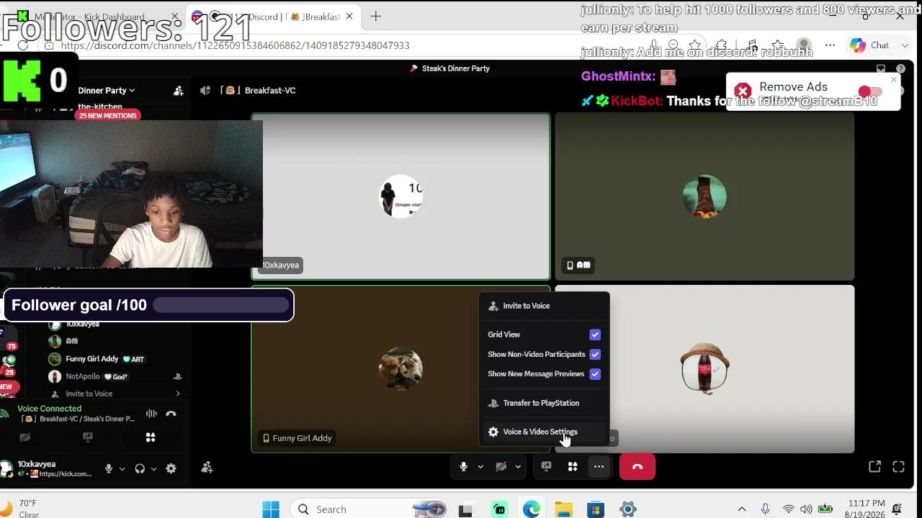Deafen with the headphones icon
The width and height of the screenshot is (922, 518).
coord(140,468)
